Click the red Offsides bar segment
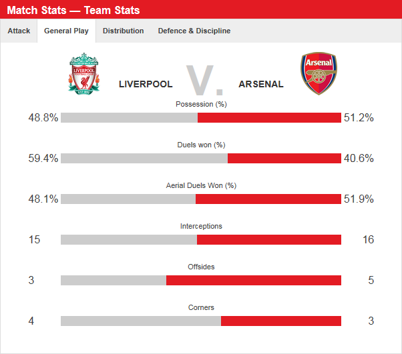 (253, 281)
